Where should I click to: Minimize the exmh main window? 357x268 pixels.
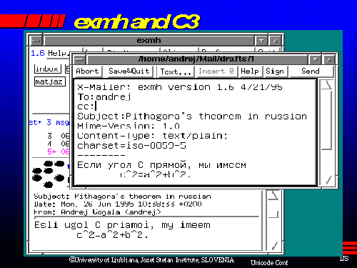point(261,41)
